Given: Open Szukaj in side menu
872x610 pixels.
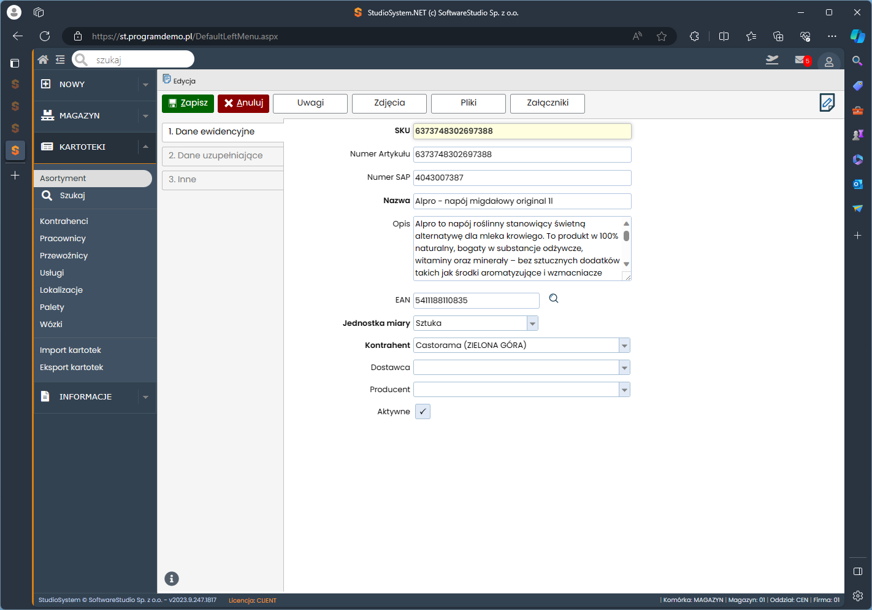Looking at the screenshot, I should [72, 196].
